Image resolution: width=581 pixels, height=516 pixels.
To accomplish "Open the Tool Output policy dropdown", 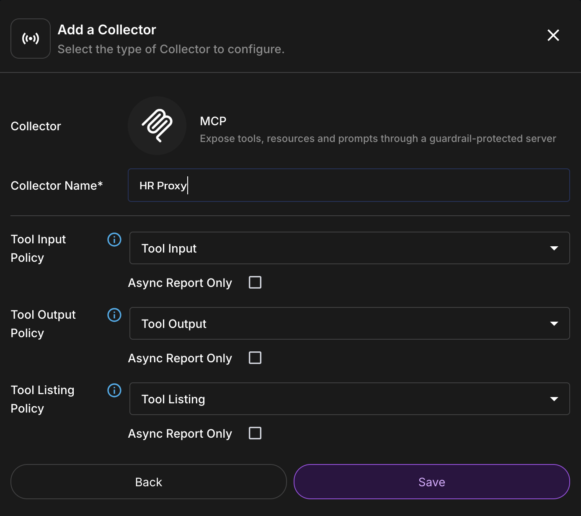I will (x=349, y=323).
